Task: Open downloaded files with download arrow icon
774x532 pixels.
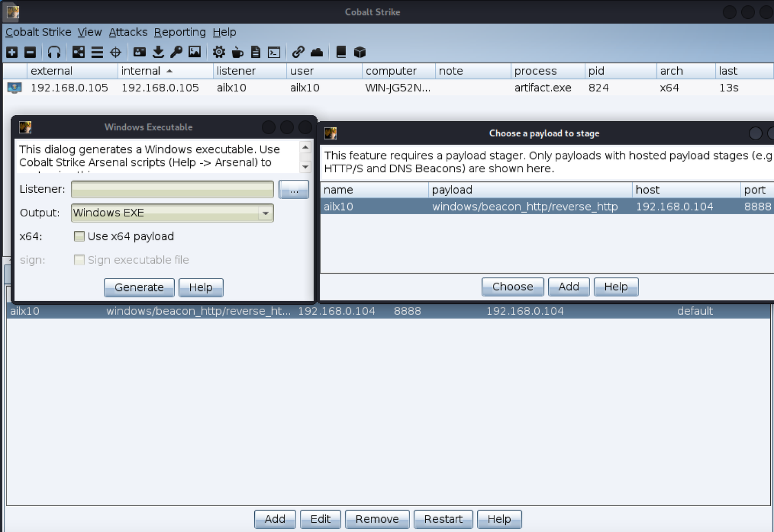Action: pyautogui.click(x=158, y=52)
